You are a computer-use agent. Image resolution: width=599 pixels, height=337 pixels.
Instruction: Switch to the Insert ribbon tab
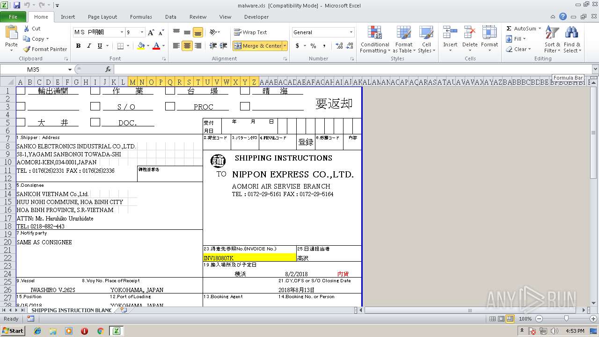tap(68, 17)
